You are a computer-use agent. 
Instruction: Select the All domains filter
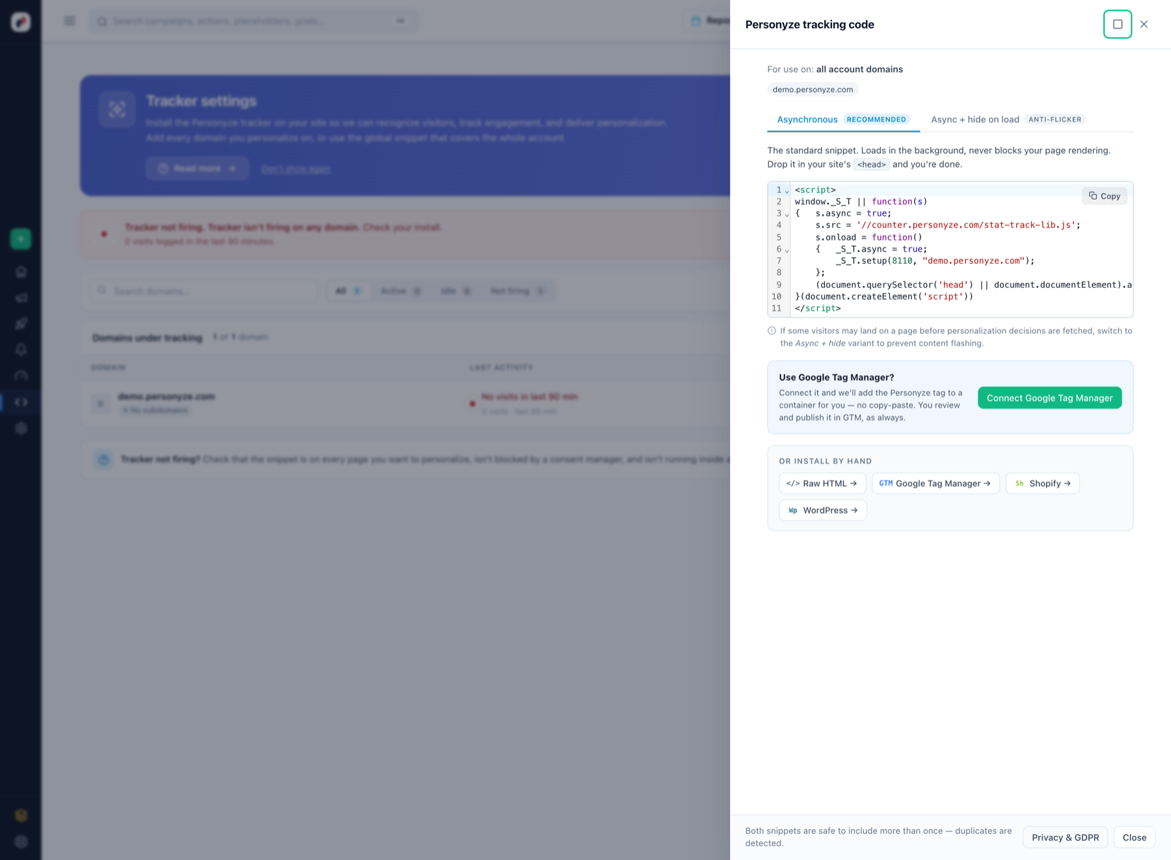pyautogui.click(x=348, y=291)
